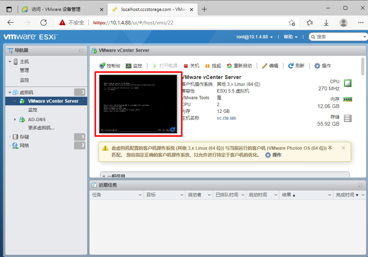Close the localhost.cccstorage.com tab
The height and width of the screenshot is (257, 368).
[191, 10]
